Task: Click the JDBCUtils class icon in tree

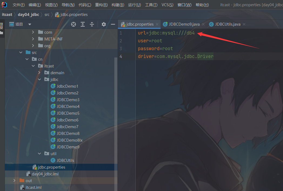Action: [x=53, y=160]
